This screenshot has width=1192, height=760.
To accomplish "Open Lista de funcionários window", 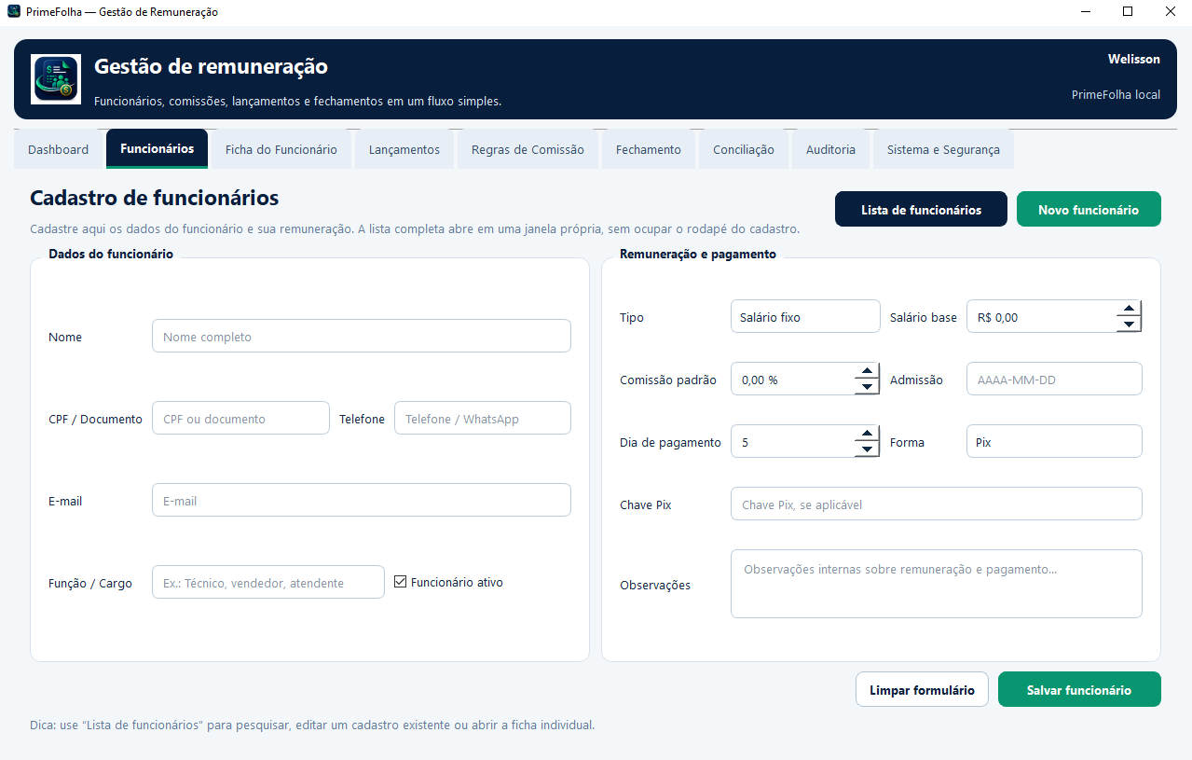I will click(921, 209).
